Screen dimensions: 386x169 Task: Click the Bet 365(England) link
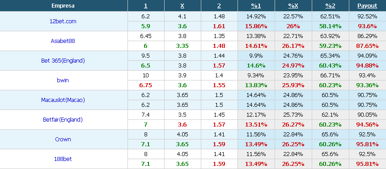pyautogui.click(x=63, y=60)
